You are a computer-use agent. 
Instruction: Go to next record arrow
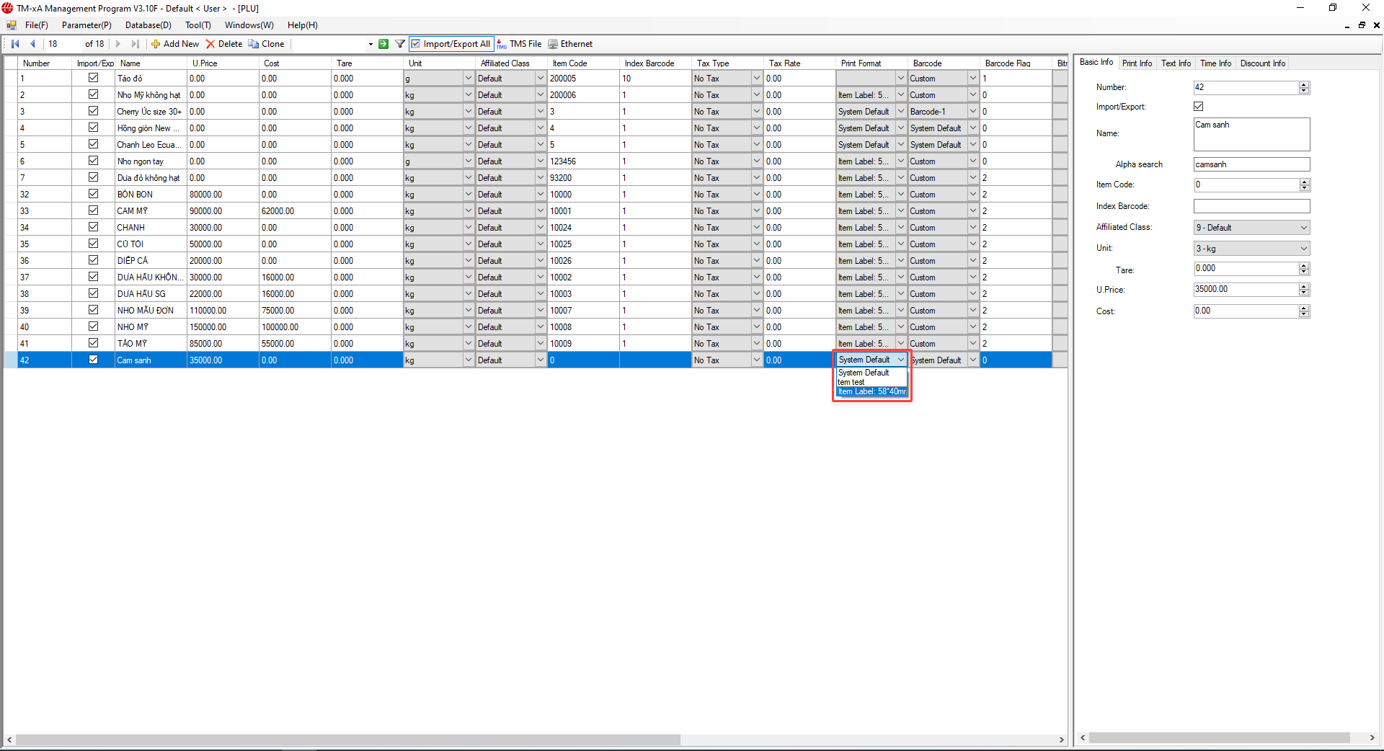118,44
